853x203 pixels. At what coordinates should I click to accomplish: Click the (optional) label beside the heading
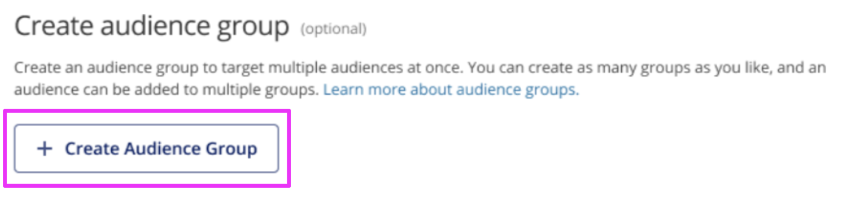point(334,29)
